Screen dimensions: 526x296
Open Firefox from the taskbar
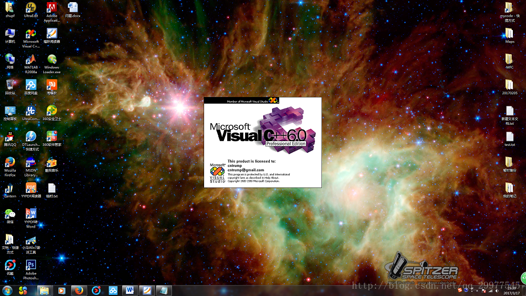(79, 290)
